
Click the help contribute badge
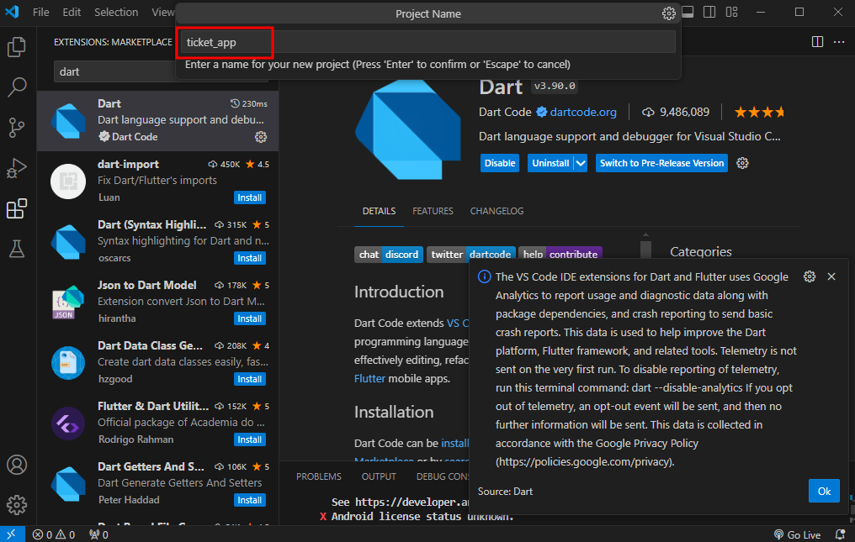pyautogui.click(x=560, y=255)
